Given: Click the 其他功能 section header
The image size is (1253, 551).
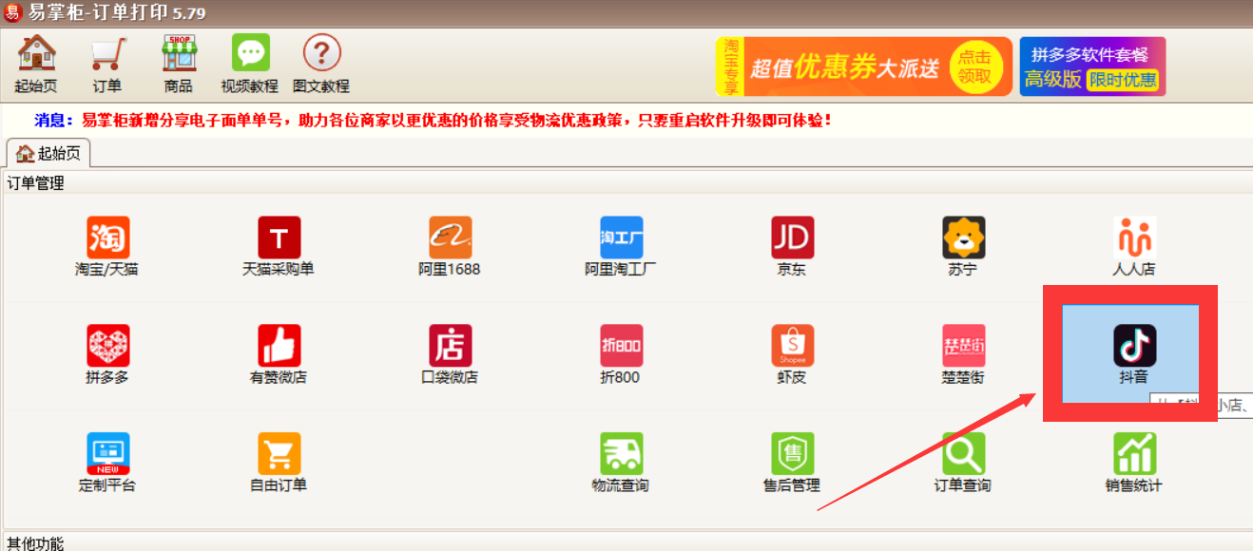Looking at the screenshot, I should [36, 543].
